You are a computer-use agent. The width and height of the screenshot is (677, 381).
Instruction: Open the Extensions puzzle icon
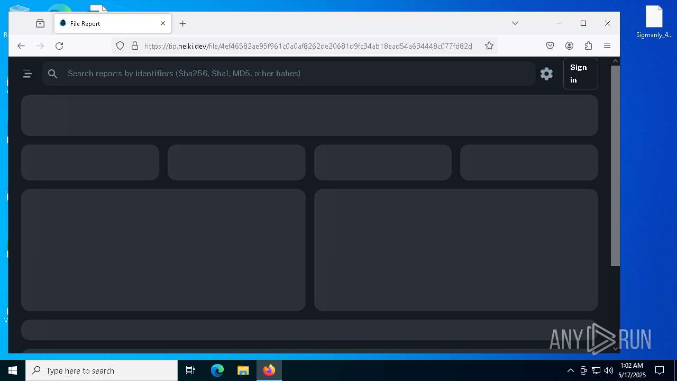pyautogui.click(x=588, y=46)
